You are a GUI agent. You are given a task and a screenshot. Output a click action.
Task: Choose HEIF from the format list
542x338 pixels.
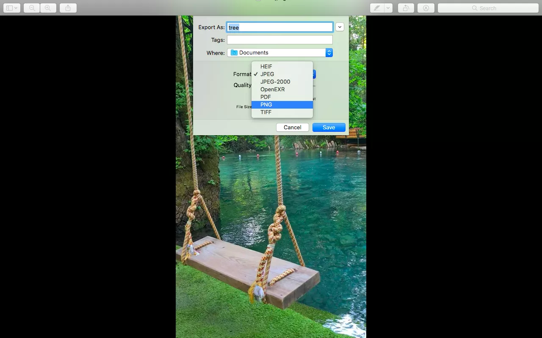pos(266,66)
